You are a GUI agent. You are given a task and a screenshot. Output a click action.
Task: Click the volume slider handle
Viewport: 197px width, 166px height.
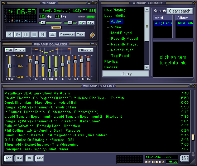43,23
